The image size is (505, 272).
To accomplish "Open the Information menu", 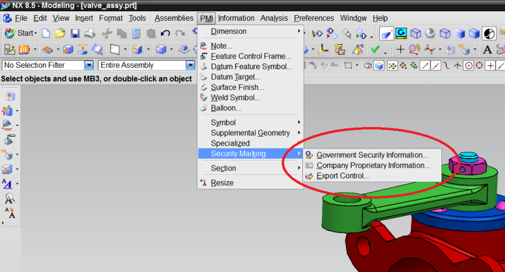I will 236,18.
